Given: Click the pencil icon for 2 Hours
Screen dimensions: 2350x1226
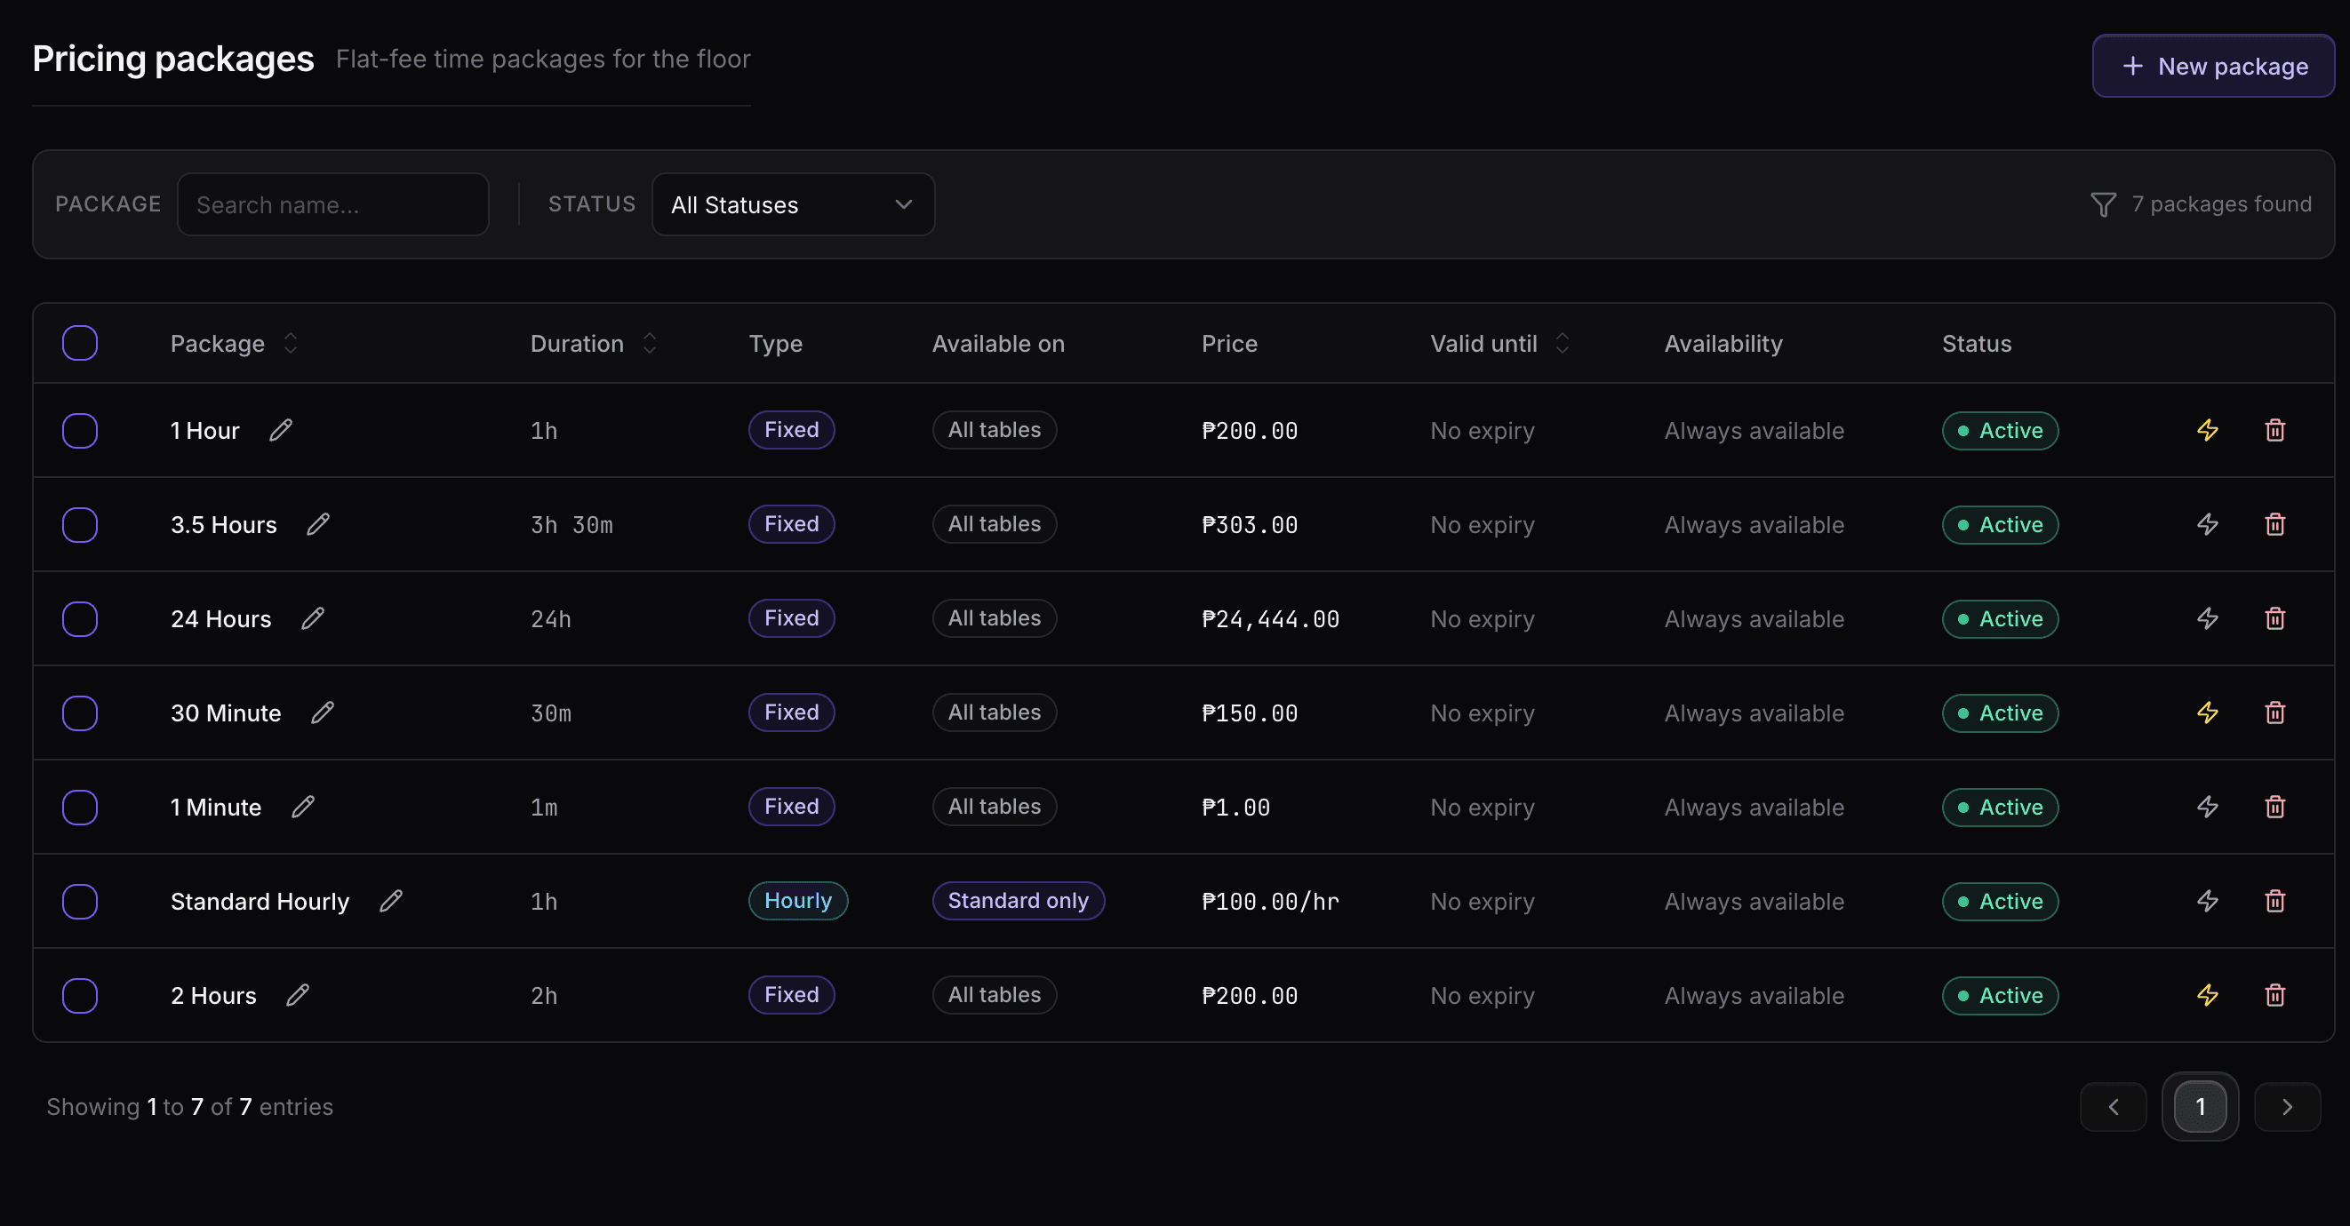Looking at the screenshot, I should click(x=299, y=994).
